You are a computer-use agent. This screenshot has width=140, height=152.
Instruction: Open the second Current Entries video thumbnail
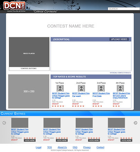click(x=52, y=123)
